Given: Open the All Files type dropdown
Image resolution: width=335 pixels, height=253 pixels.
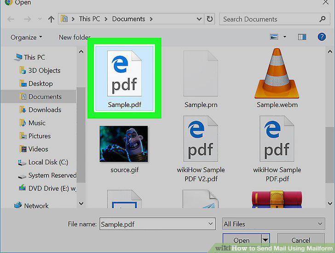Looking at the screenshot, I should [273, 224].
